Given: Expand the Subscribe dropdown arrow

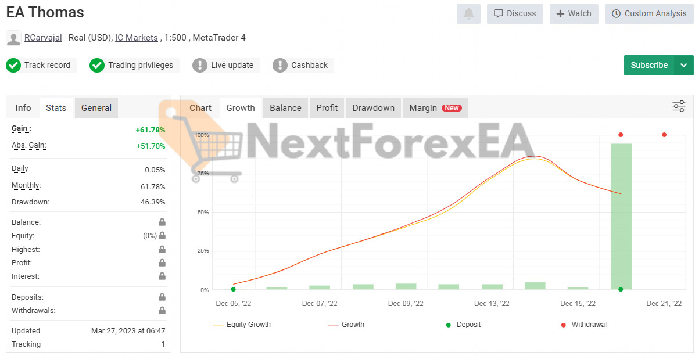Looking at the screenshot, I should point(684,65).
